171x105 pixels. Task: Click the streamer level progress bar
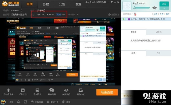(141, 8)
